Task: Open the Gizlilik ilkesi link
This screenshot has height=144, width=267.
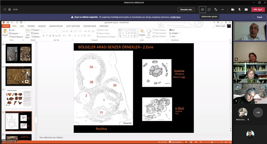Action: pos(175,17)
